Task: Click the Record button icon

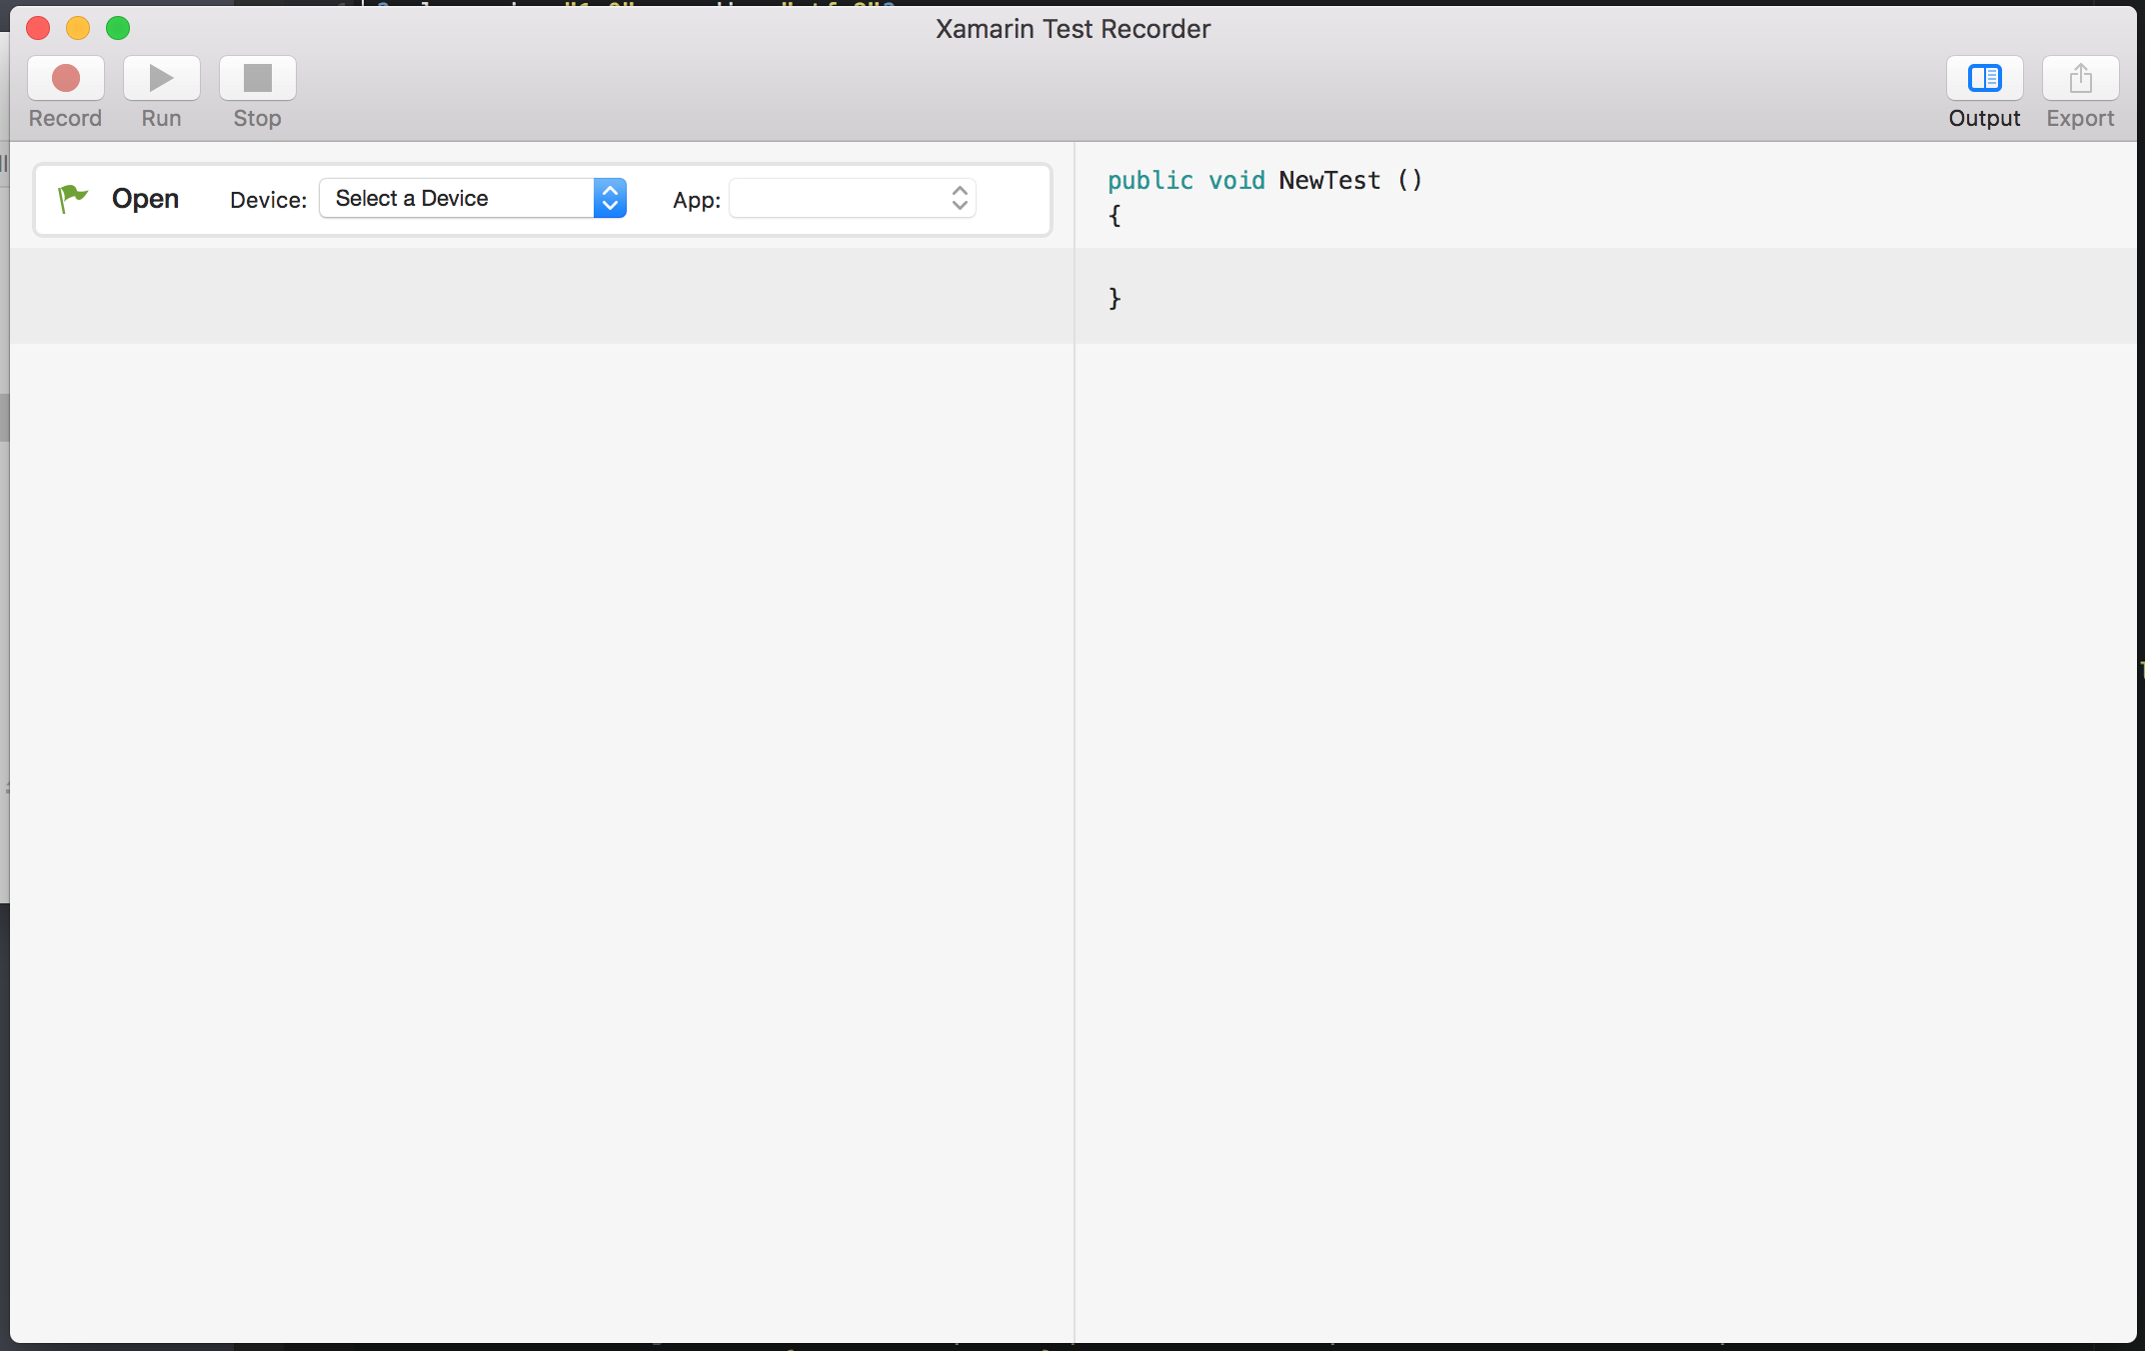Action: (66, 78)
